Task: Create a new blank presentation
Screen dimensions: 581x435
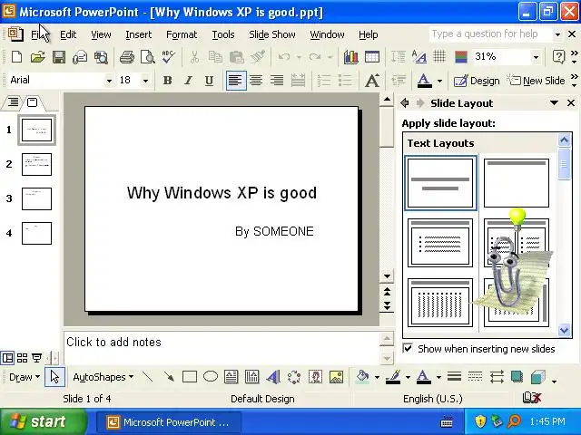Action: point(16,57)
